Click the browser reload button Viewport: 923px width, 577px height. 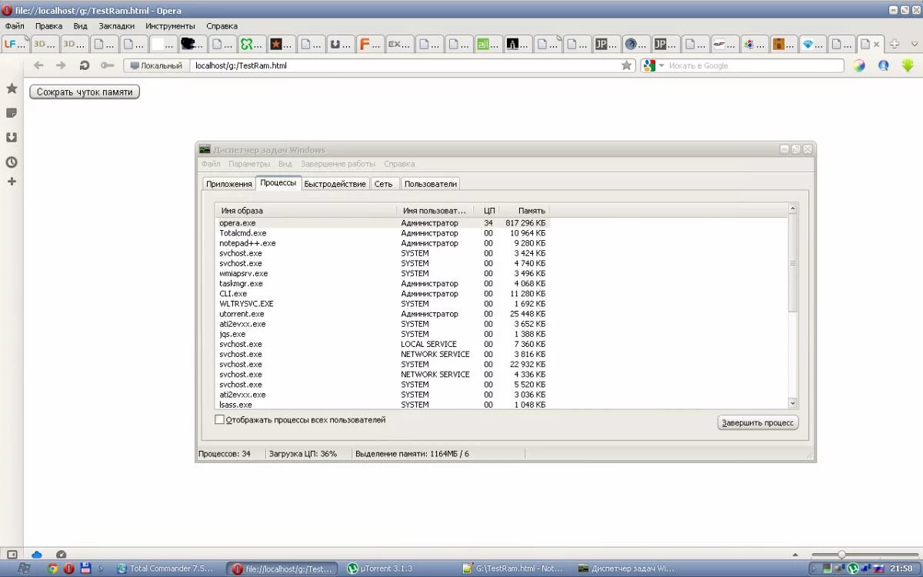point(85,66)
